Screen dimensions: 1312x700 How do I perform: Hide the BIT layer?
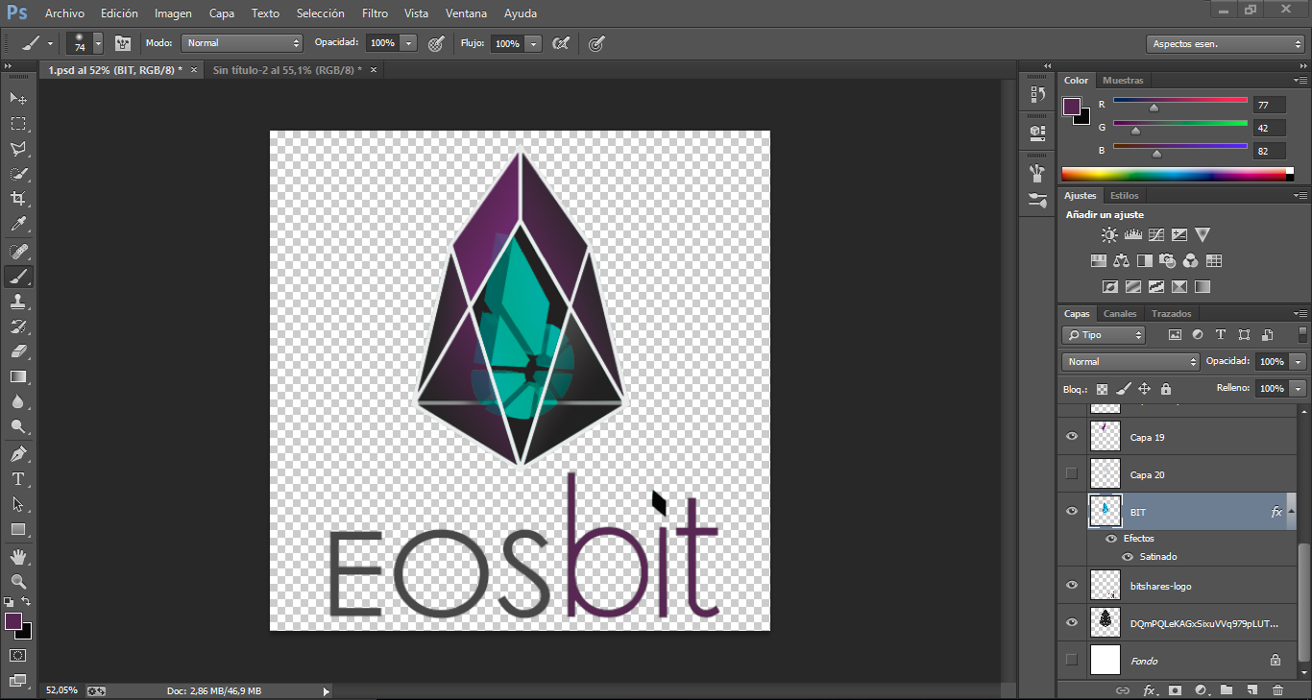click(1072, 511)
